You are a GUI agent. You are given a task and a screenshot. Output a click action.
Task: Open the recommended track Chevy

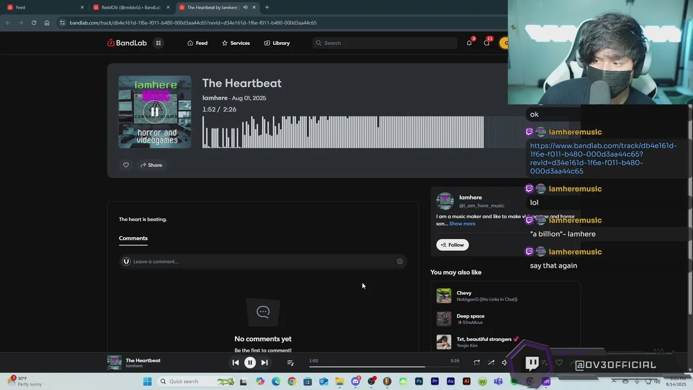coord(464,293)
